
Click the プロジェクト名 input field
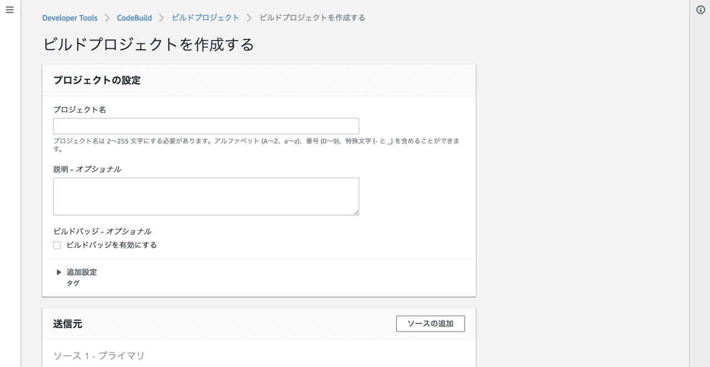tap(206, 126)
